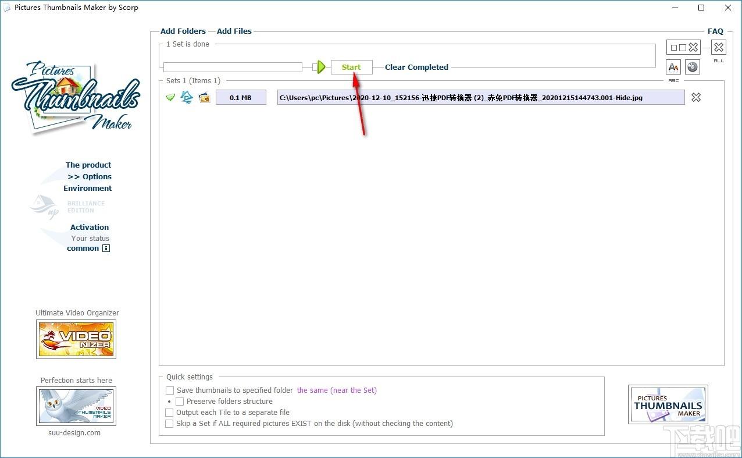Screen dimensions: 742x458
Task: Click the 0.1 MB size field
Action: (x=241, y=97)
